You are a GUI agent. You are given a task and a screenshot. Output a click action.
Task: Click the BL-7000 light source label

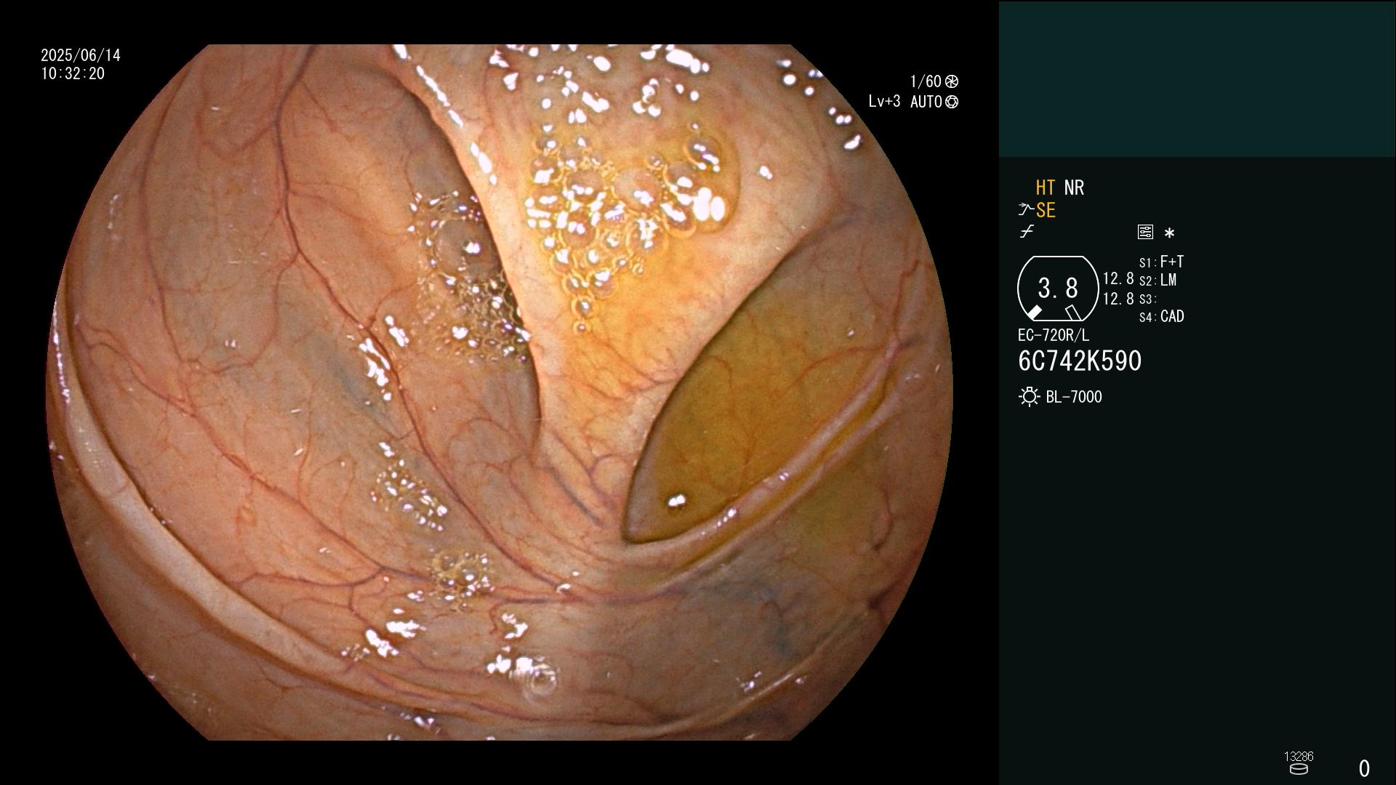click(1074, 397)
